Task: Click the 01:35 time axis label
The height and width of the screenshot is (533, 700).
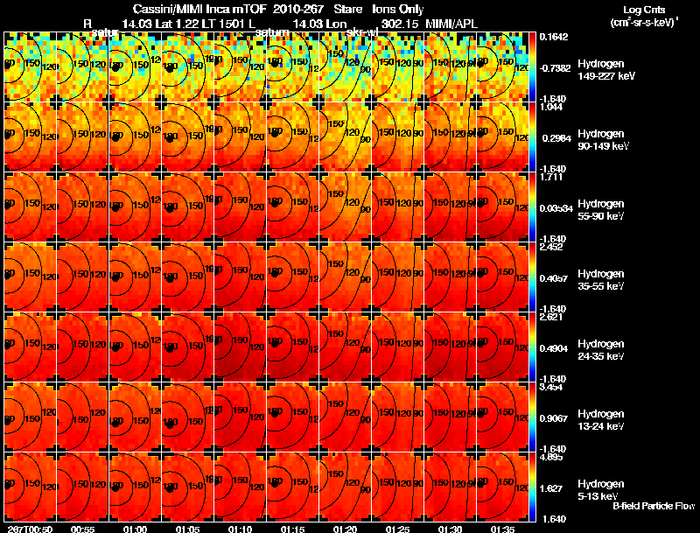Action: [502, 529]
